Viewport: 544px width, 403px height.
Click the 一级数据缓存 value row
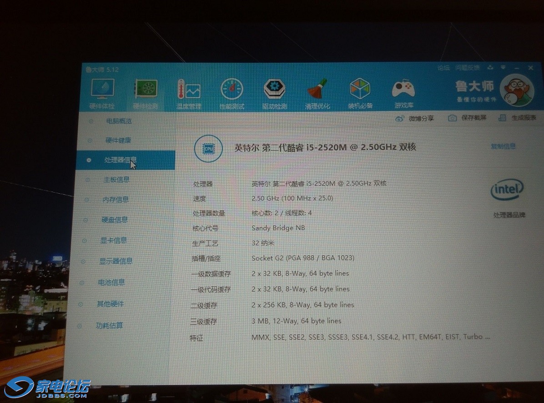(x=300, y=273)
